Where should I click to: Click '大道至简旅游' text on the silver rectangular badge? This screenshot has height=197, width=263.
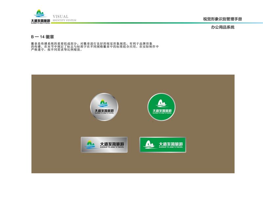[112, 144]
